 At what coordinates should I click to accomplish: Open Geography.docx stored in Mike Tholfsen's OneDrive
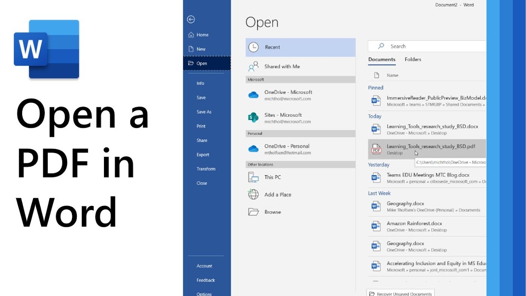pyautogui.click(x=427, y=206)
